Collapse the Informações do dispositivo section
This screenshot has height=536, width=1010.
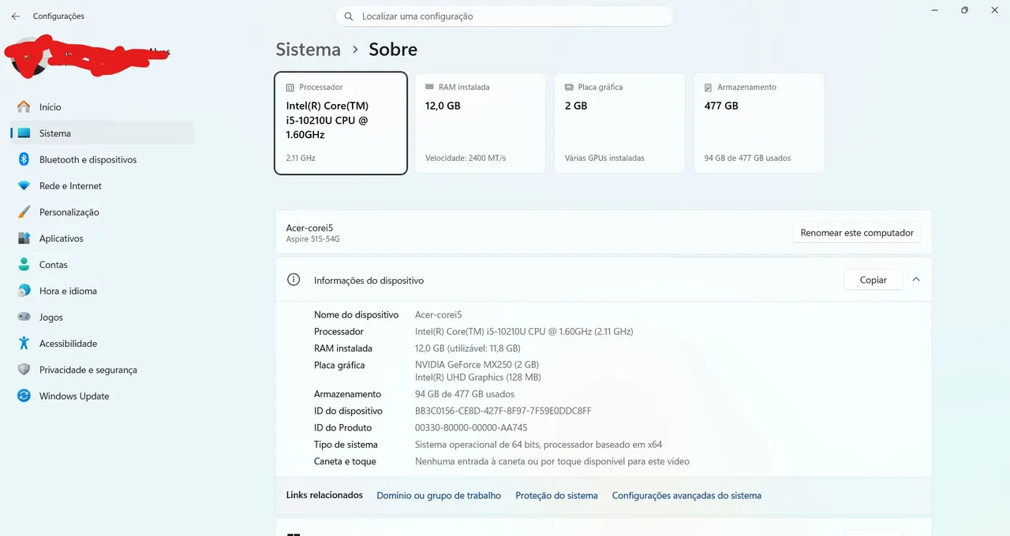pyautogui.click(x=916, y=280)
